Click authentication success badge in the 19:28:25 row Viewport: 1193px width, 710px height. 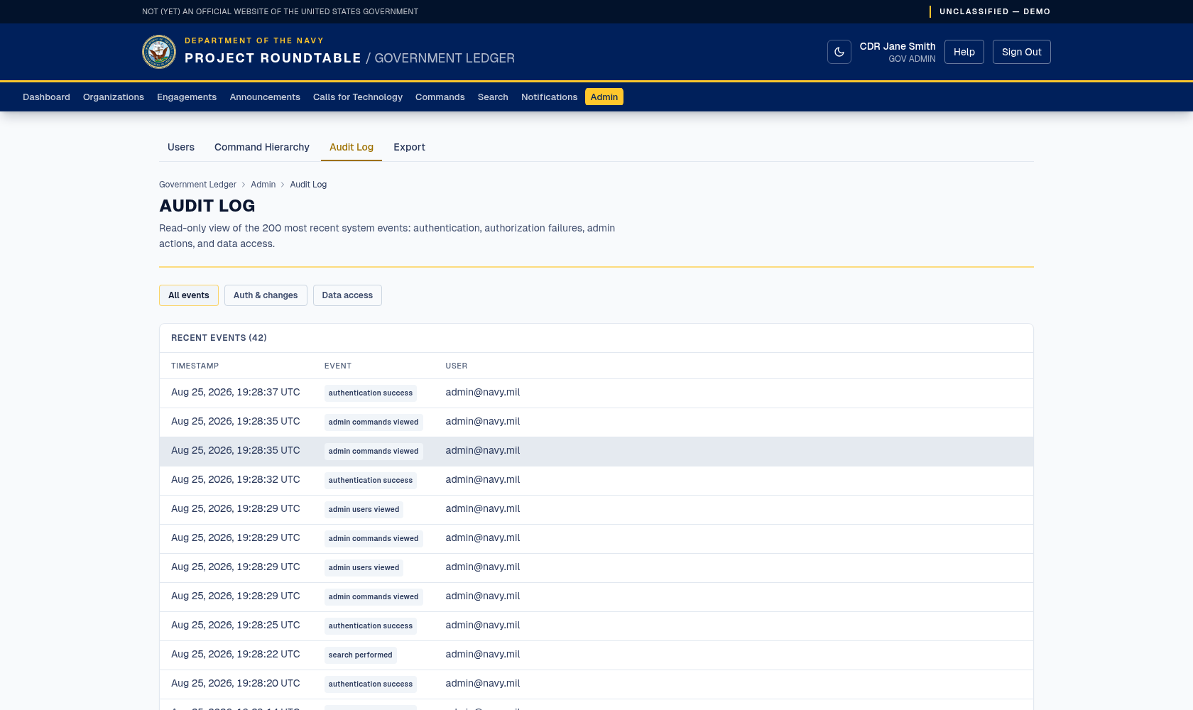(x=371, y=626)
